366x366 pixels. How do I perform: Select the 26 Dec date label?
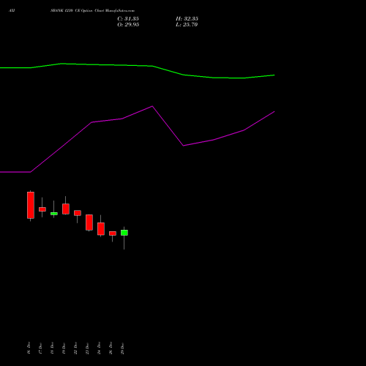click(x=111, y=348)
